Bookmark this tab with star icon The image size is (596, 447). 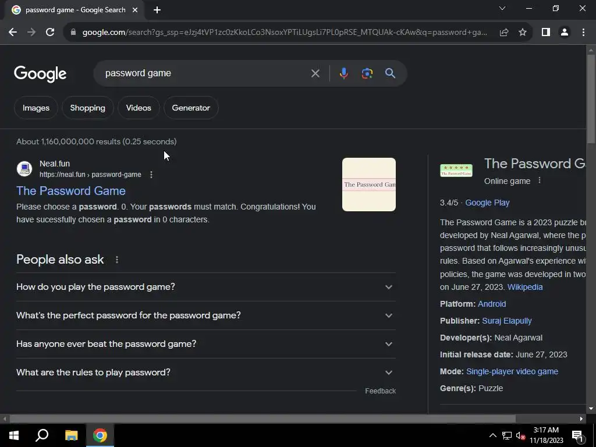[523, 33]
